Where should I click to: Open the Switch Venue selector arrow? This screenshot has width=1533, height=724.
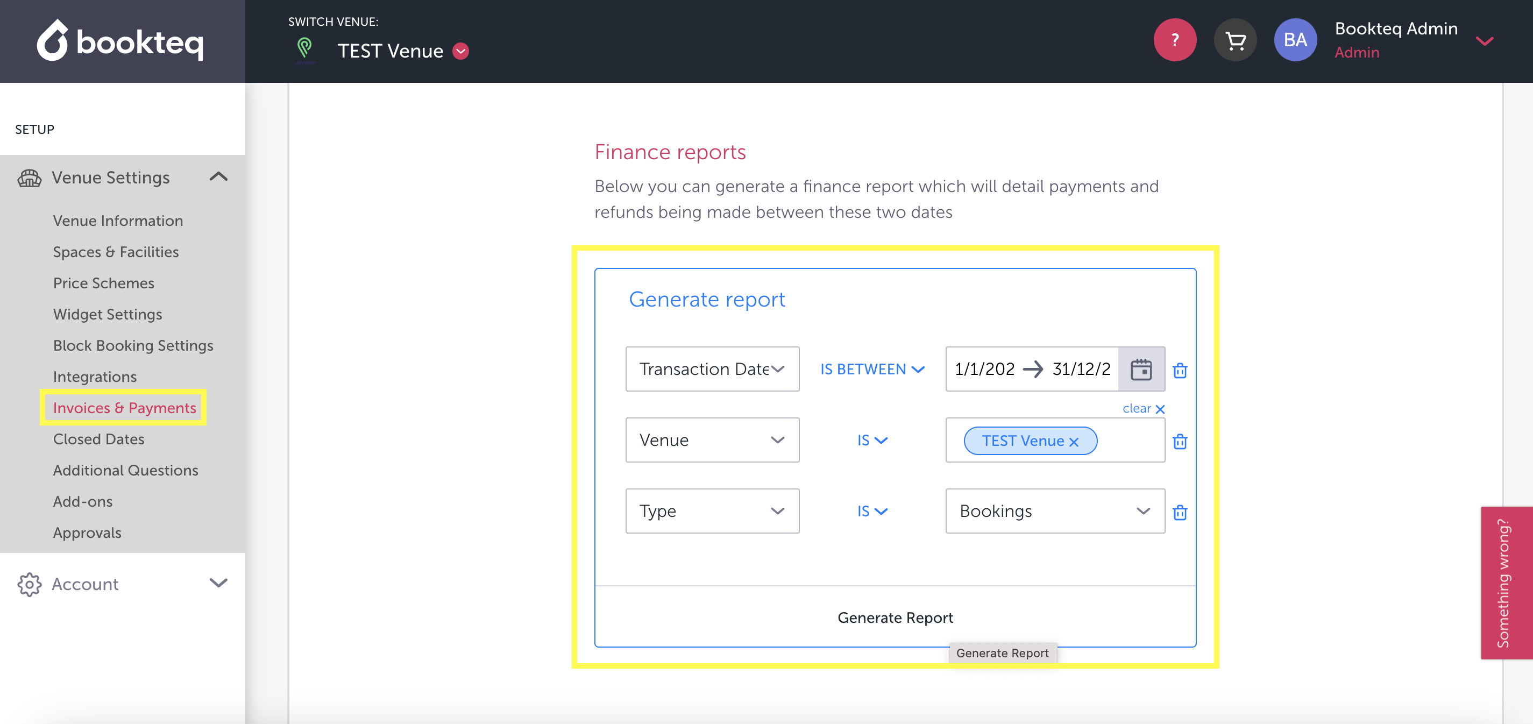click(x=460, y=51)
